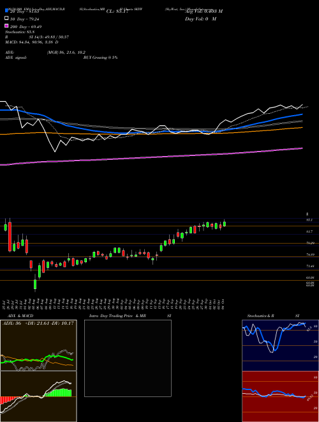The width and height of the screenshot is (319, 422).
Task: Click the 'CL: 85.17' closing price label
Action: (117, 12)
